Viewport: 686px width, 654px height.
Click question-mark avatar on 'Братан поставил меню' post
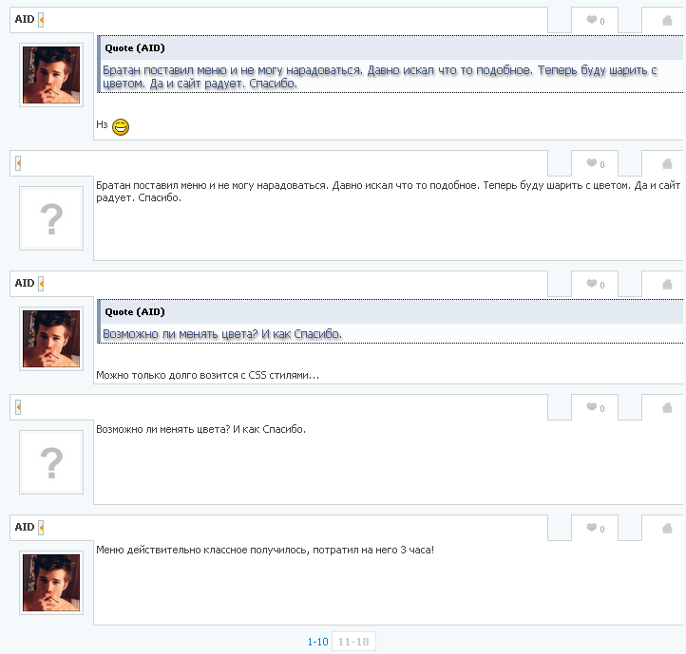(51, 218)
